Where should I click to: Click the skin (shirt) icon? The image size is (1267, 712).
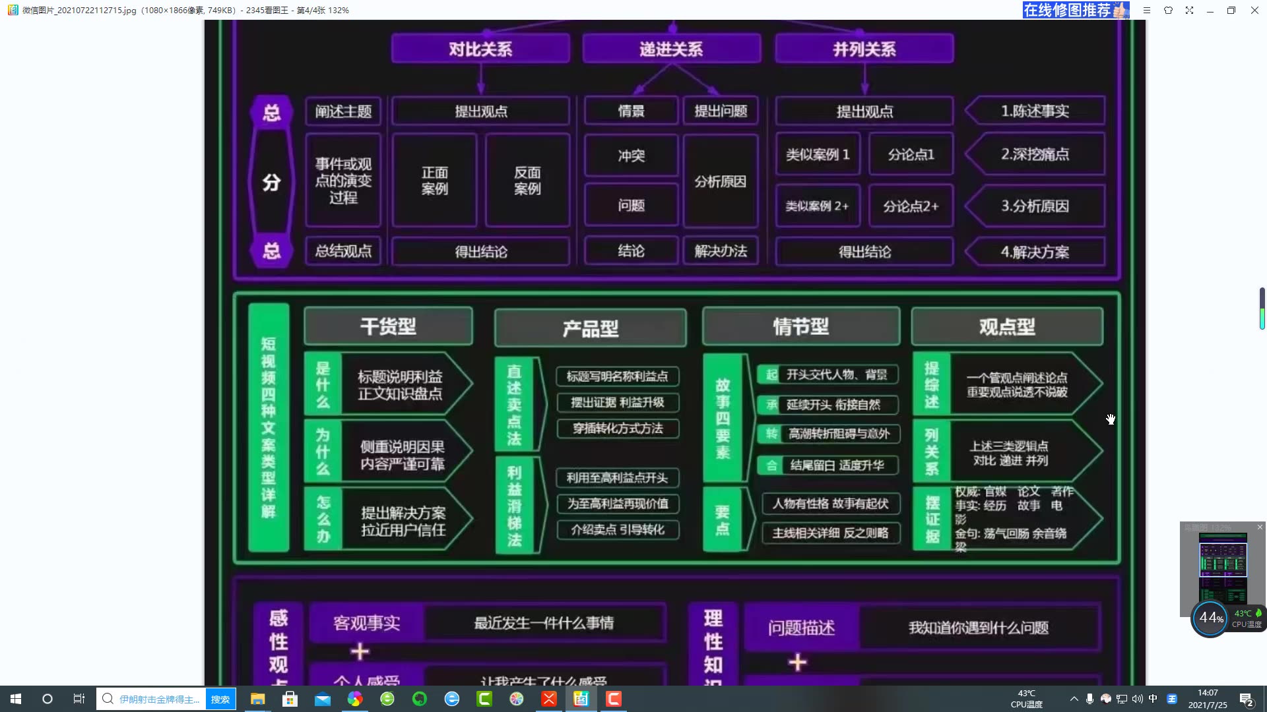tap(1168, 11)
